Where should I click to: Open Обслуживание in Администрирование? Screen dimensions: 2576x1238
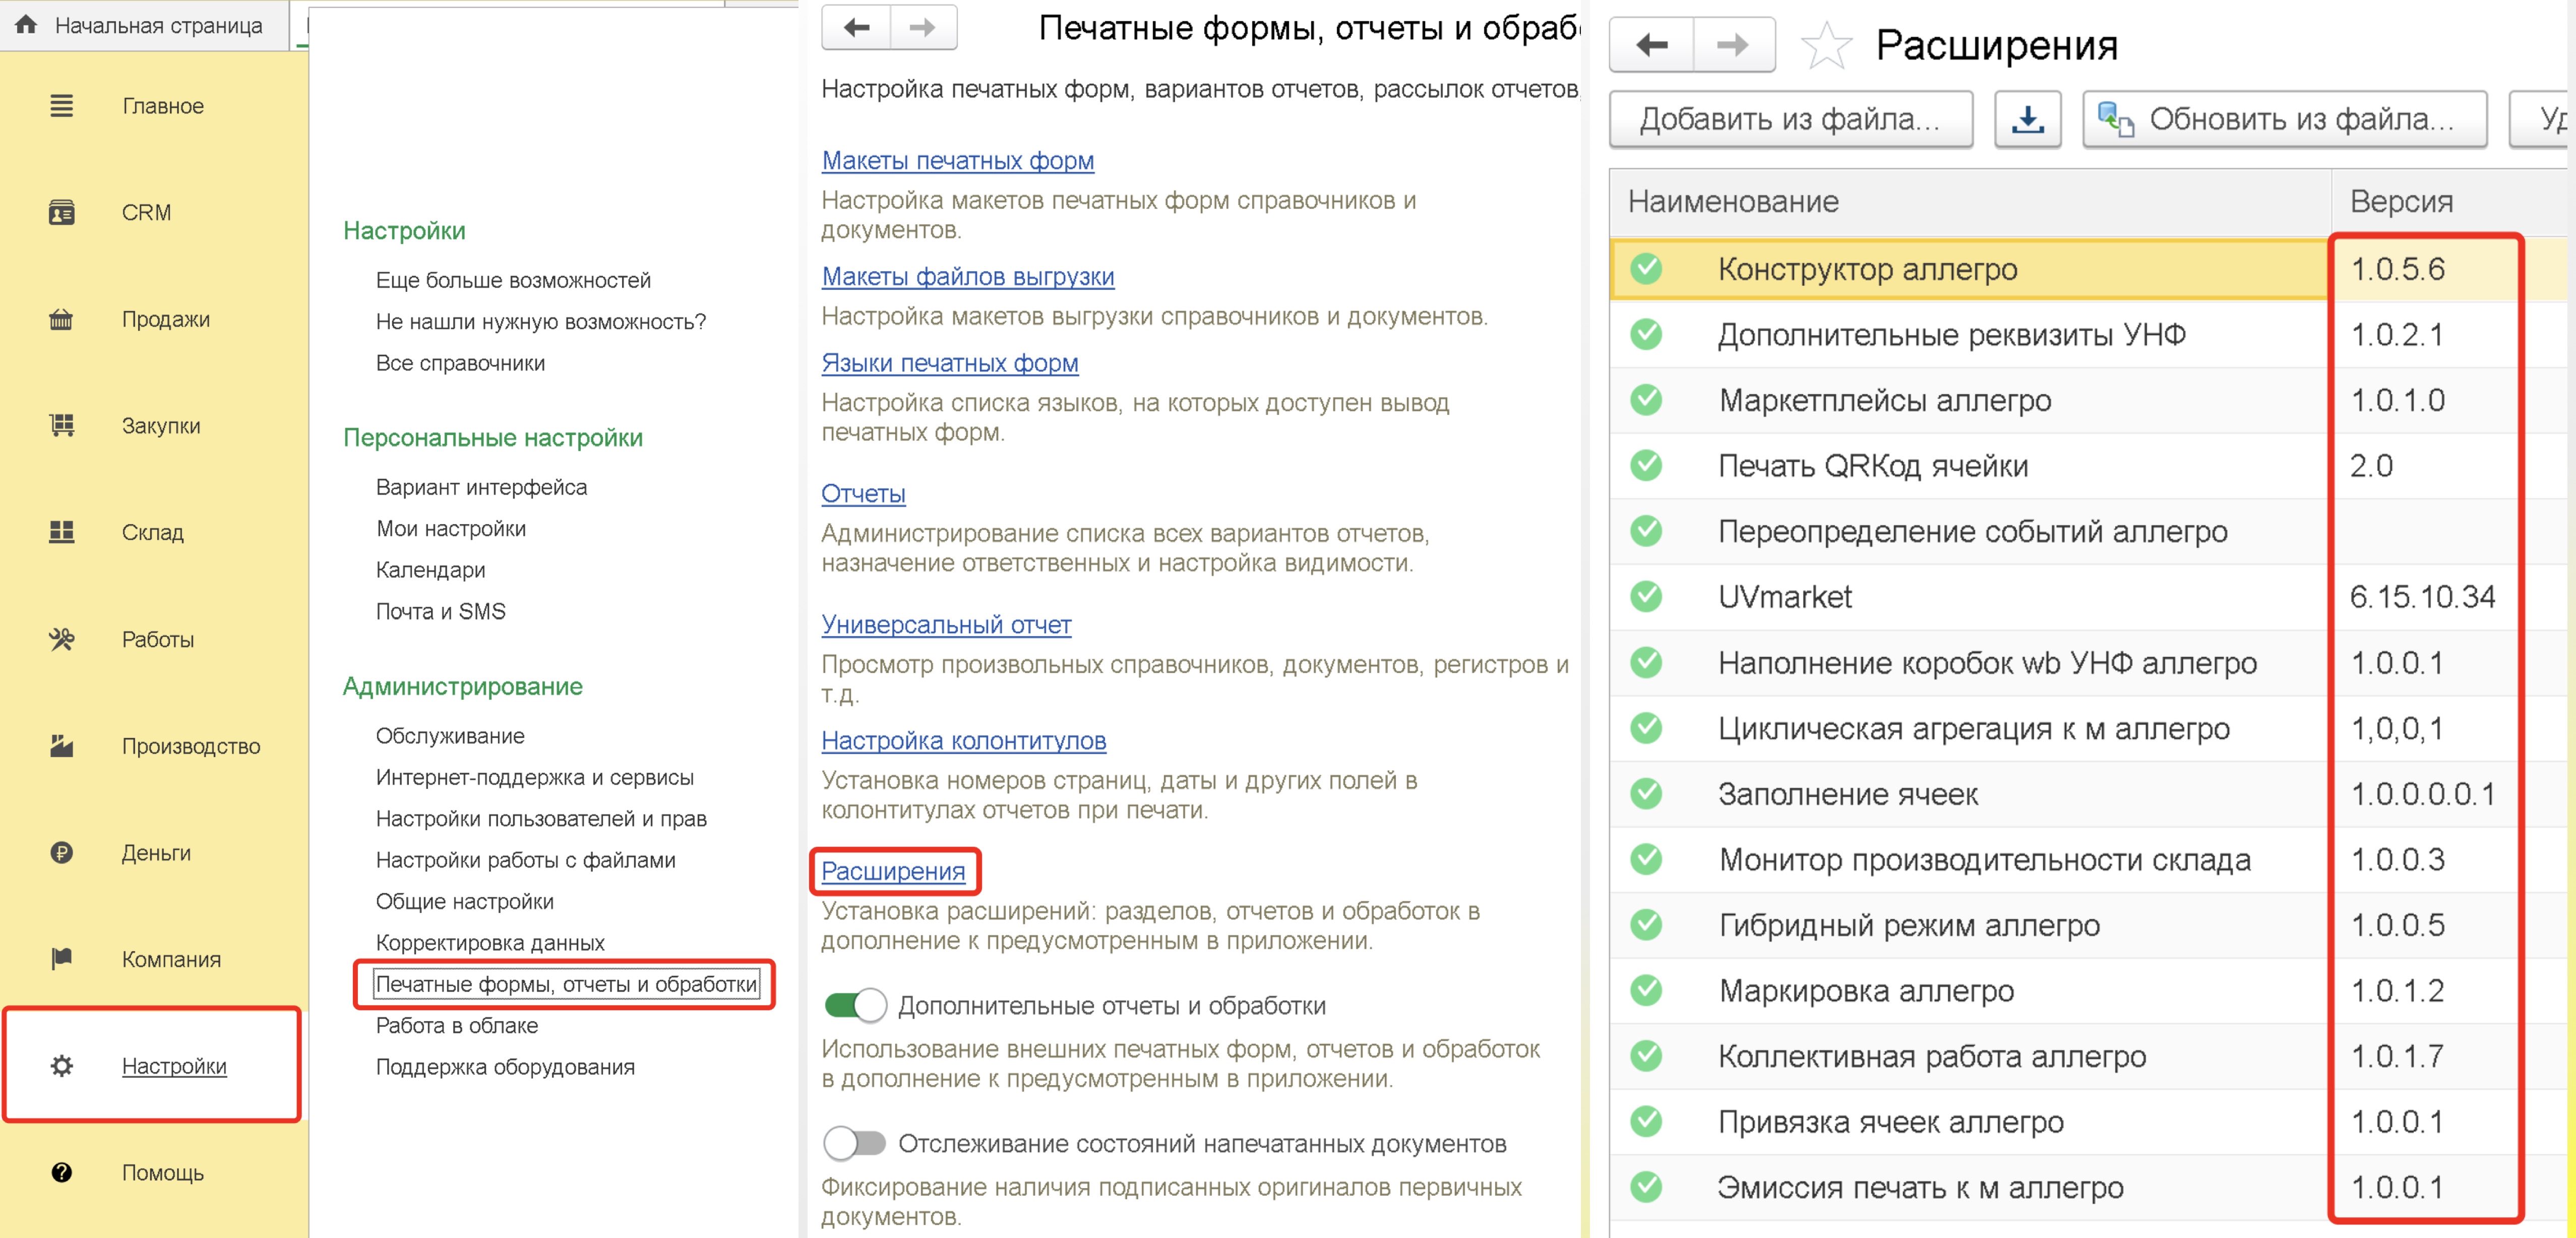point(450,736)
